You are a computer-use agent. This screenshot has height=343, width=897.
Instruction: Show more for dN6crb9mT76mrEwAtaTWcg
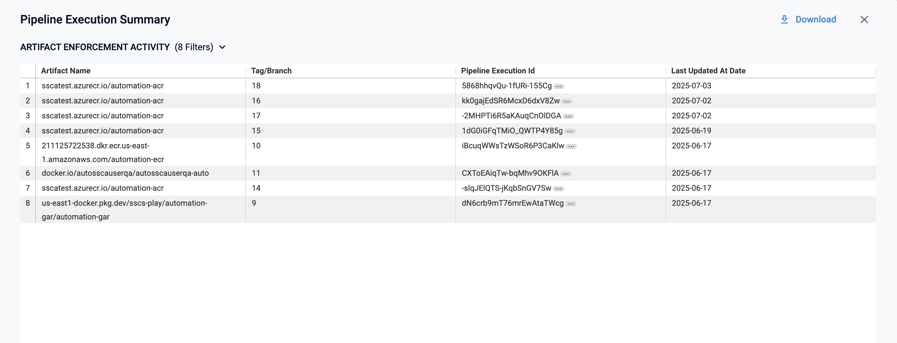pyautogui.click(x=570, y=204)
